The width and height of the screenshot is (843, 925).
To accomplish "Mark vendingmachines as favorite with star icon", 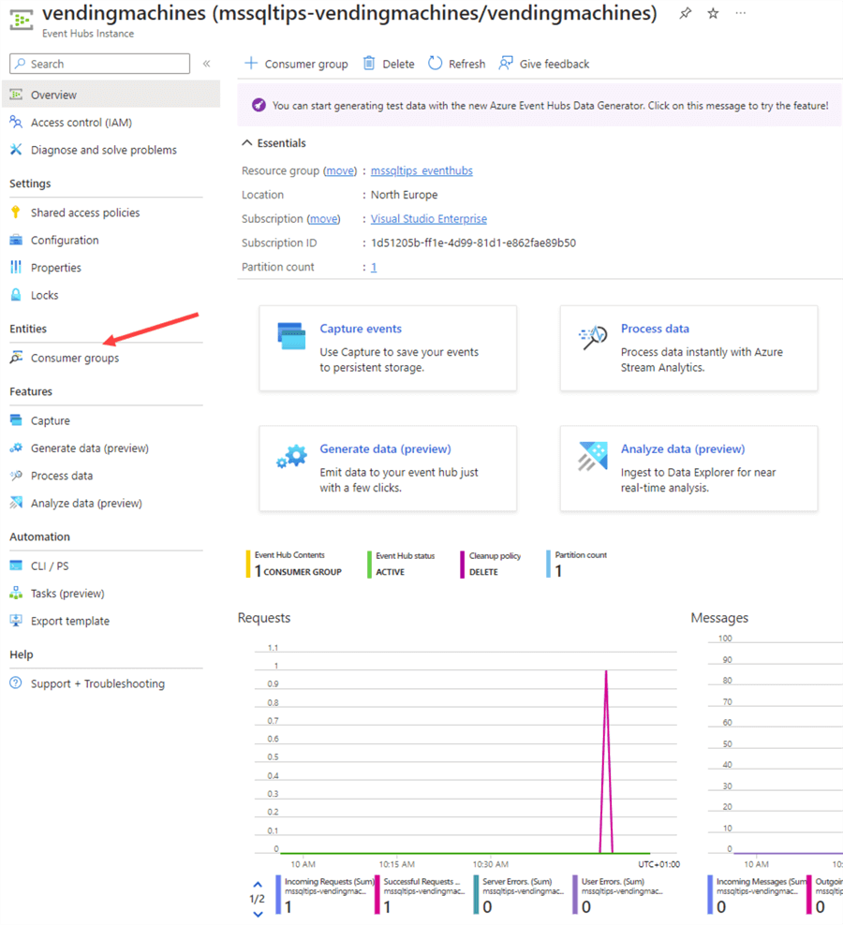I will [713, 13].
